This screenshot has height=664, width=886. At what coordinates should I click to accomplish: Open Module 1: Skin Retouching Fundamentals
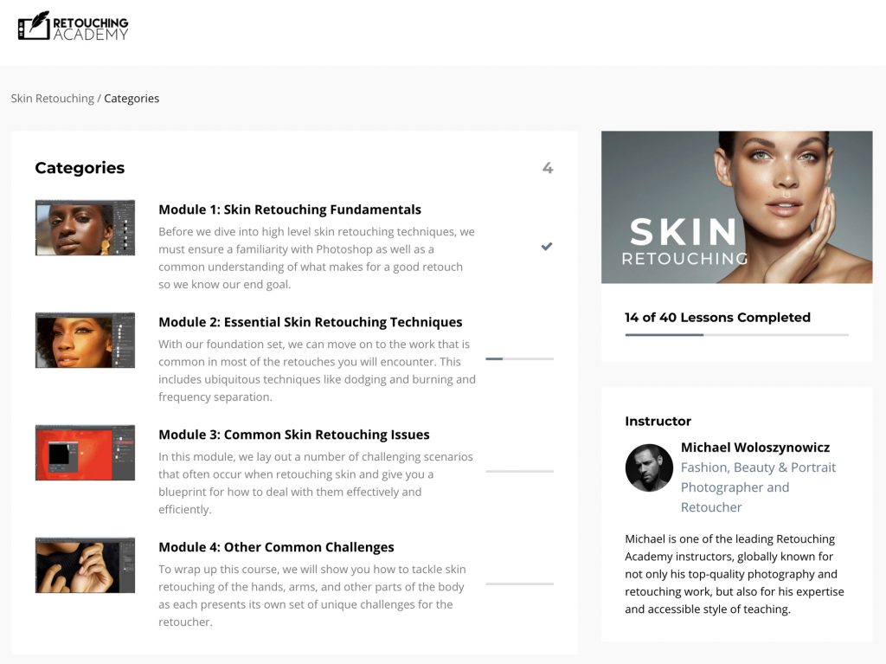290,210
